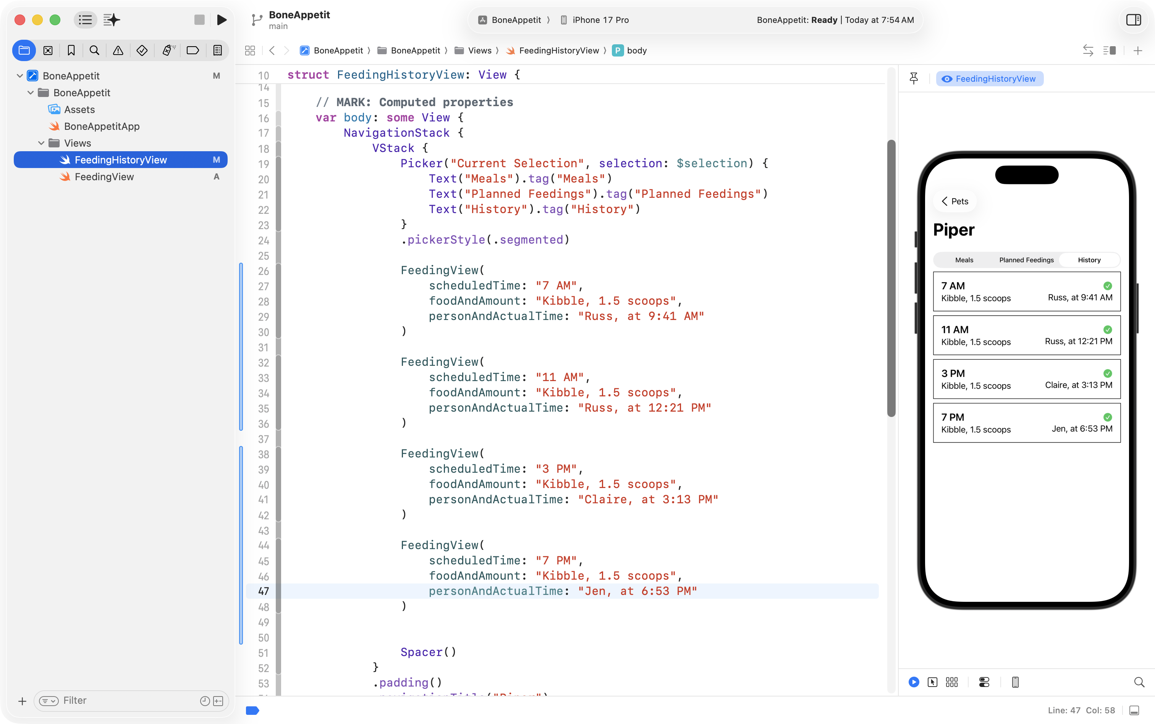
Task: Enable Selectable preview mode
Action: [x=932, y=682]
